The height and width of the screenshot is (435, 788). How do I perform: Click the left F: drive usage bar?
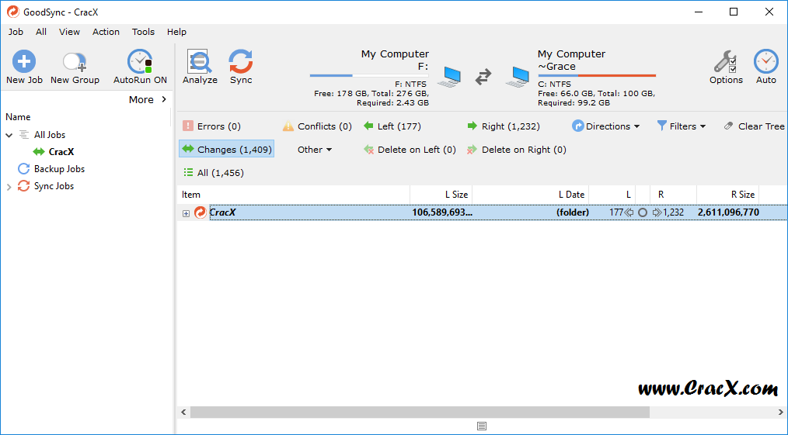[369, 76]
